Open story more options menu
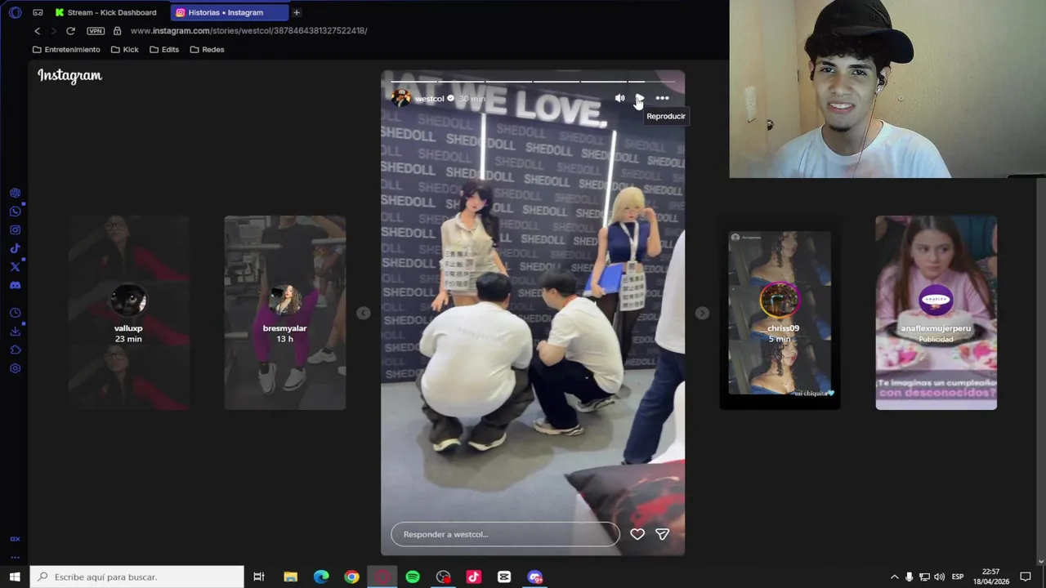Screen dimensions: 1046x588 tap(662, 98)
